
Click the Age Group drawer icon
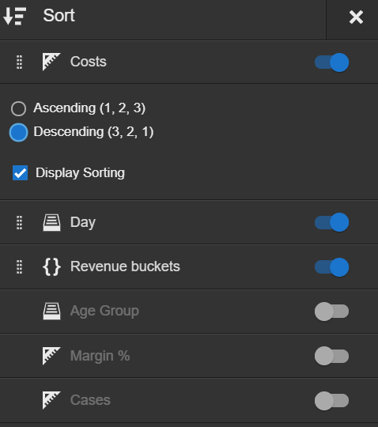(51, 311)
